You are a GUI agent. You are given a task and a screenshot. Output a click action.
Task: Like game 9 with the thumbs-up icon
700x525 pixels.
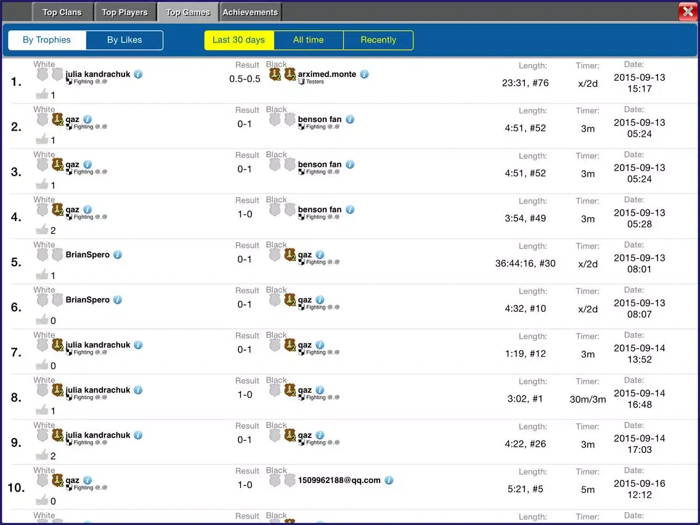[x=42, y=455]
